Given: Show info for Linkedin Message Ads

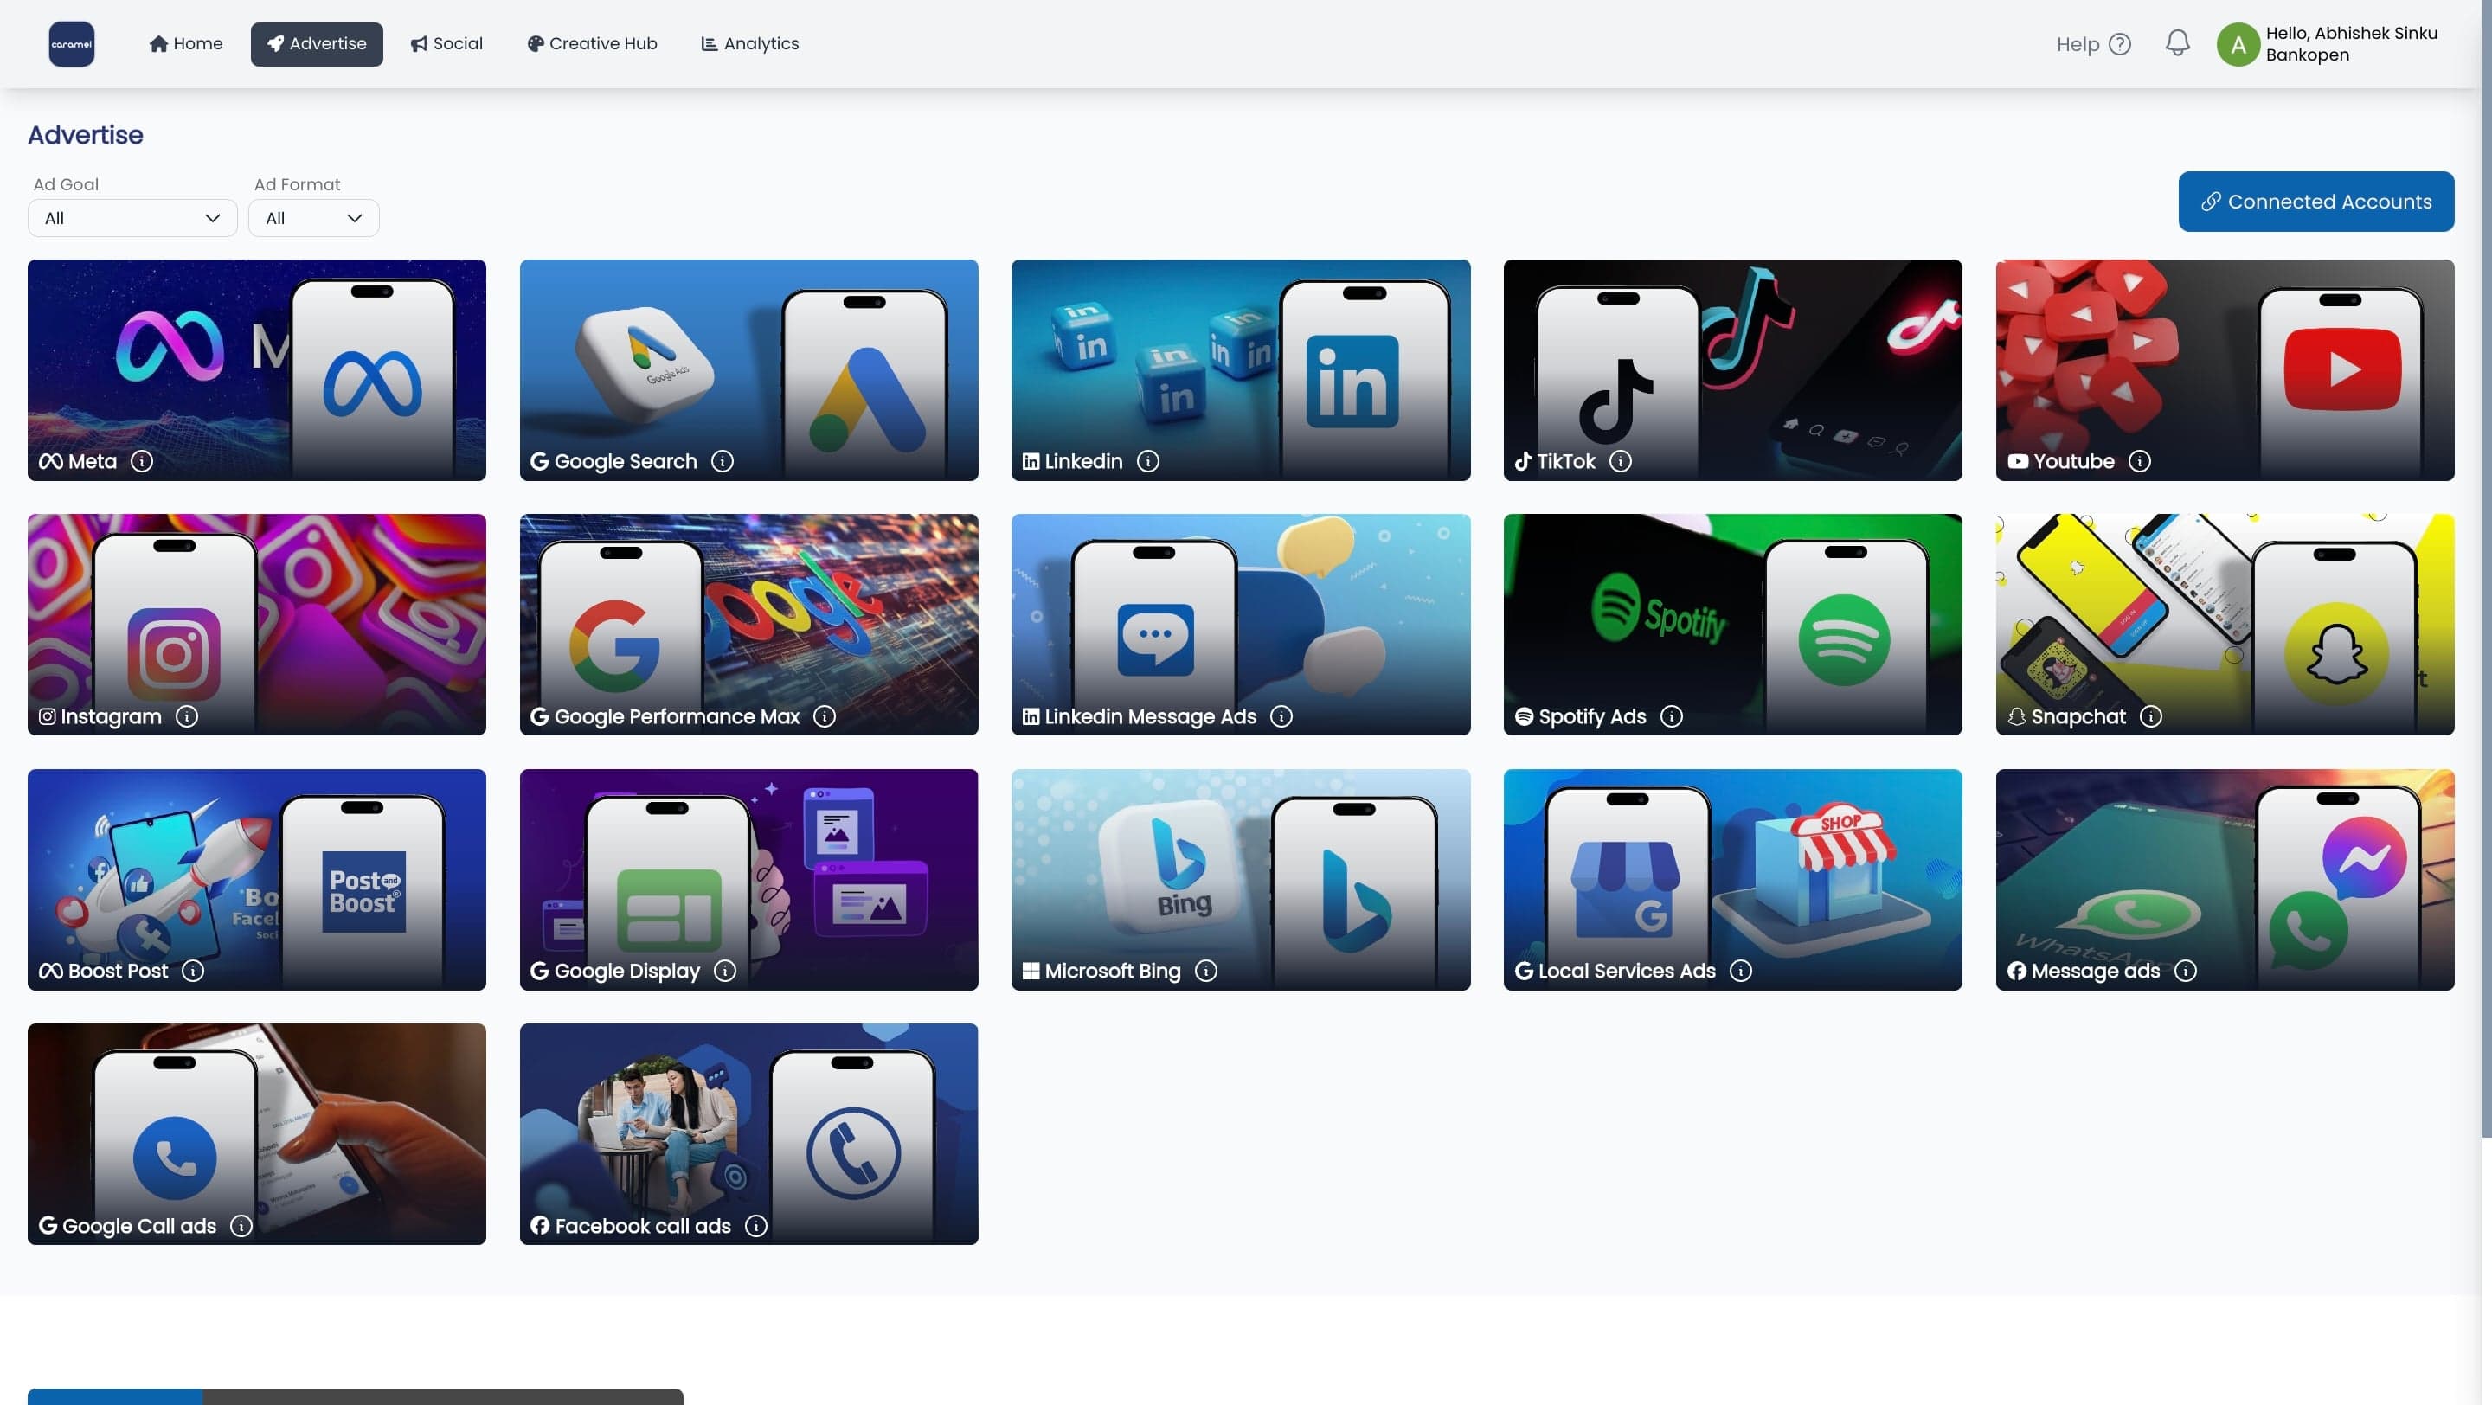Looking at the screenshot, I should 1281,716.
